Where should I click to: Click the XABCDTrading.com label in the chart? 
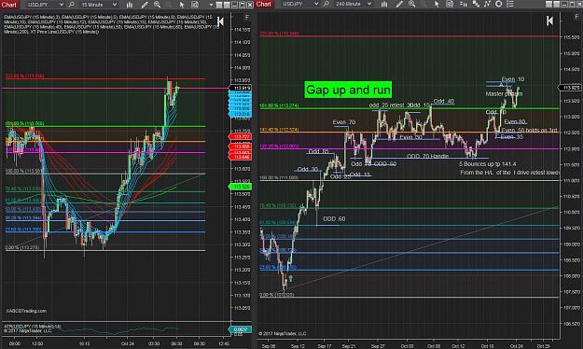(x=26, y=311)
